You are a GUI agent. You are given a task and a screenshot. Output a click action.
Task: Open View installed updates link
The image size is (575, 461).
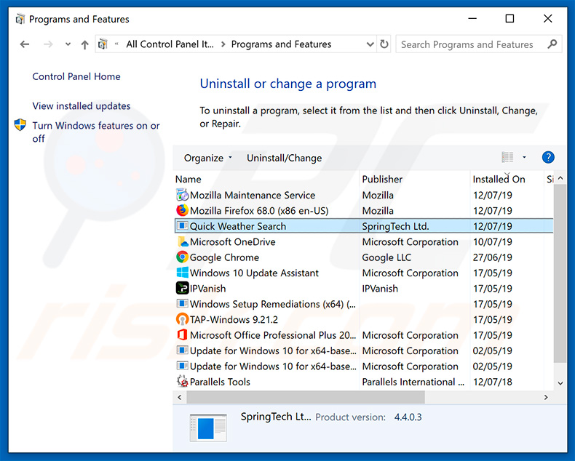(x=82, y=106)
